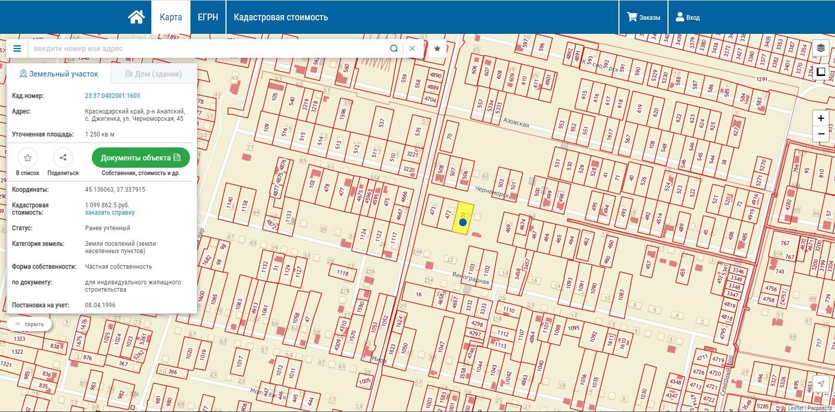Click the Leaflet attribution link
The width and height of the screenshot is (835, 412).
tap(796, 408)
